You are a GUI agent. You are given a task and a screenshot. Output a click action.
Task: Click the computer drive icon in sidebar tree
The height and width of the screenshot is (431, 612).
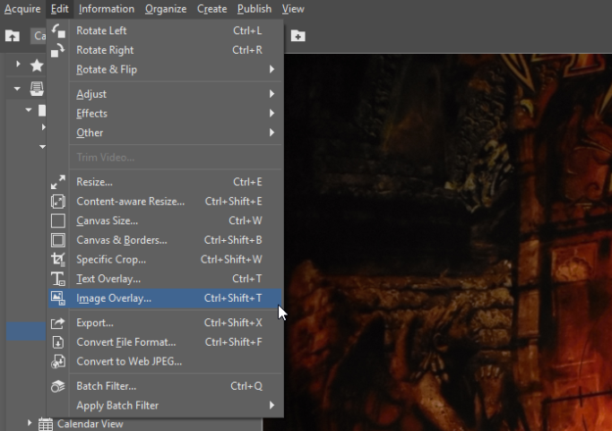[x=37, y=89]
